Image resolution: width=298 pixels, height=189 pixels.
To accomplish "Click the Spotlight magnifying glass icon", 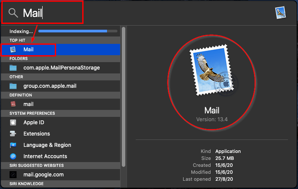I will (x=13, y=13).
